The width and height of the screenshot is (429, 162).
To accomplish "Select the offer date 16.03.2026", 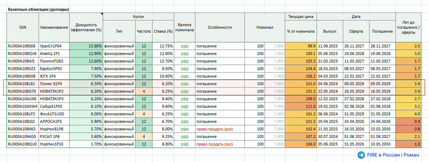I will [356, 129].
